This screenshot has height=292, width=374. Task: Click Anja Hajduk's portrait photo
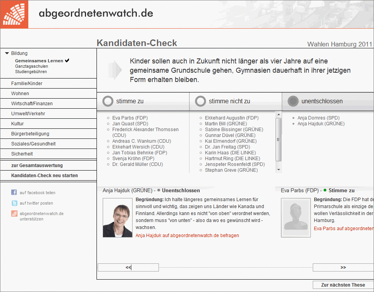pos(117,218)
